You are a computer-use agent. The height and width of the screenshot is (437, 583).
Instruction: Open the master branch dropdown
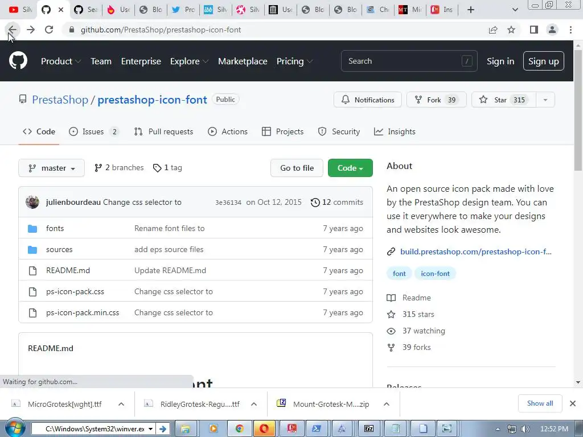51,168
